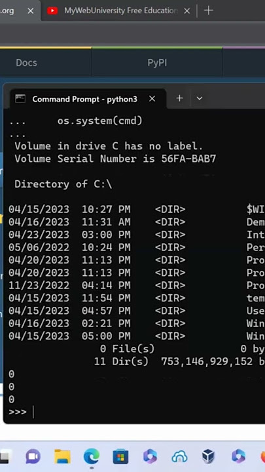This screenshot has width=265, height=472.
Task: Go to the PyPI navigation link
Action: click(x=157, y=63)
